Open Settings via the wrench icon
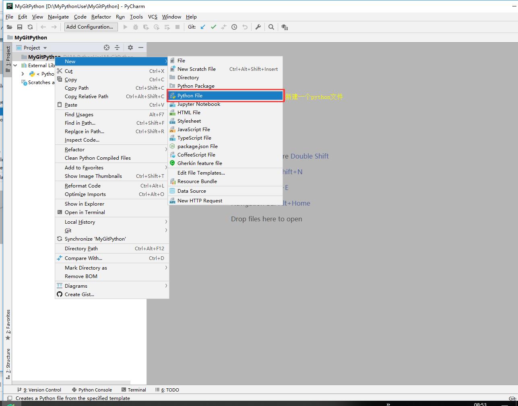This screenshot has height=406, width=518. click(x=258, y=27)
